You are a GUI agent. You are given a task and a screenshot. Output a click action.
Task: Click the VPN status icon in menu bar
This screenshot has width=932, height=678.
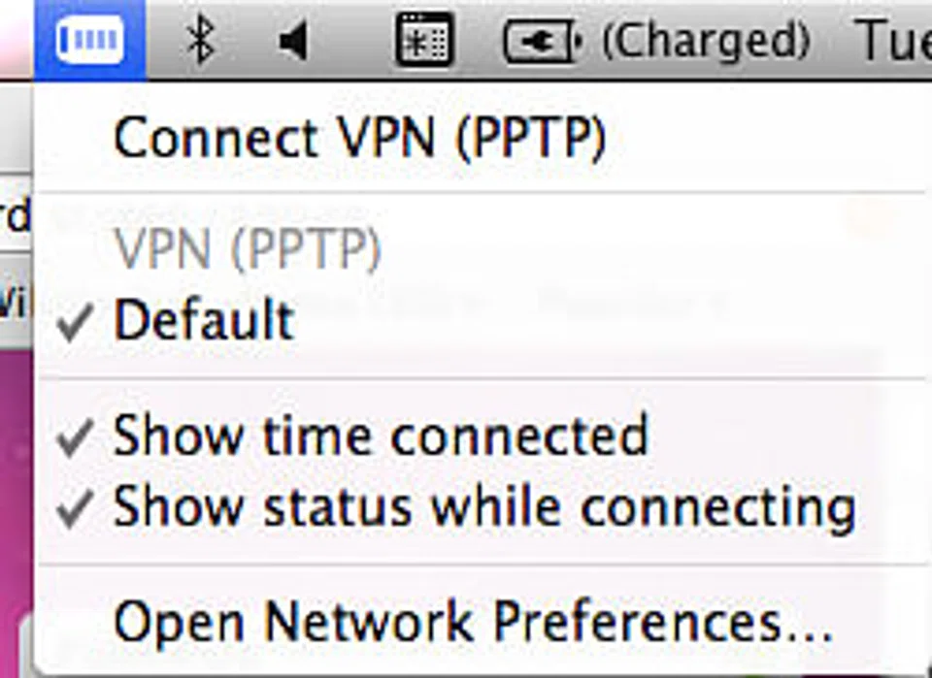89,41
